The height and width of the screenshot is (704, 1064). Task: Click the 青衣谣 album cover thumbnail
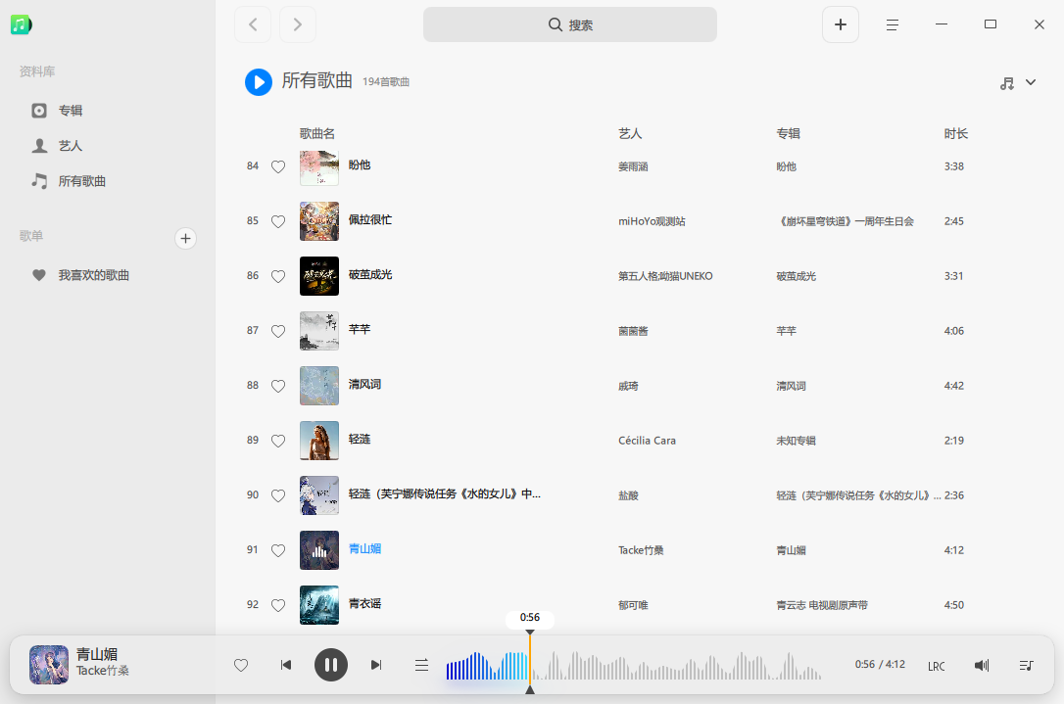click(x=319, y=605)
